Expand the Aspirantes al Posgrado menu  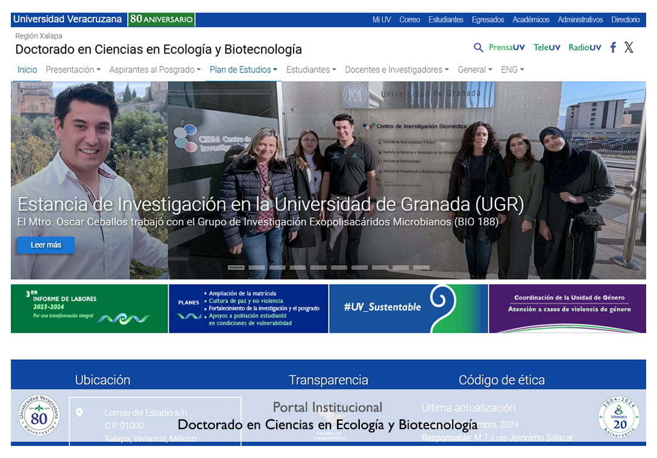[155, 70]
